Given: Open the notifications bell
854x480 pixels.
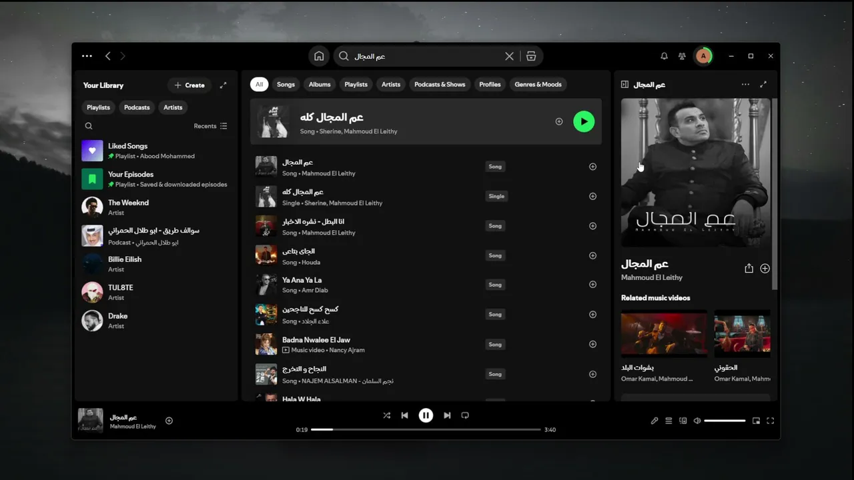Looking at the screenshot, I should pos(664,57).
